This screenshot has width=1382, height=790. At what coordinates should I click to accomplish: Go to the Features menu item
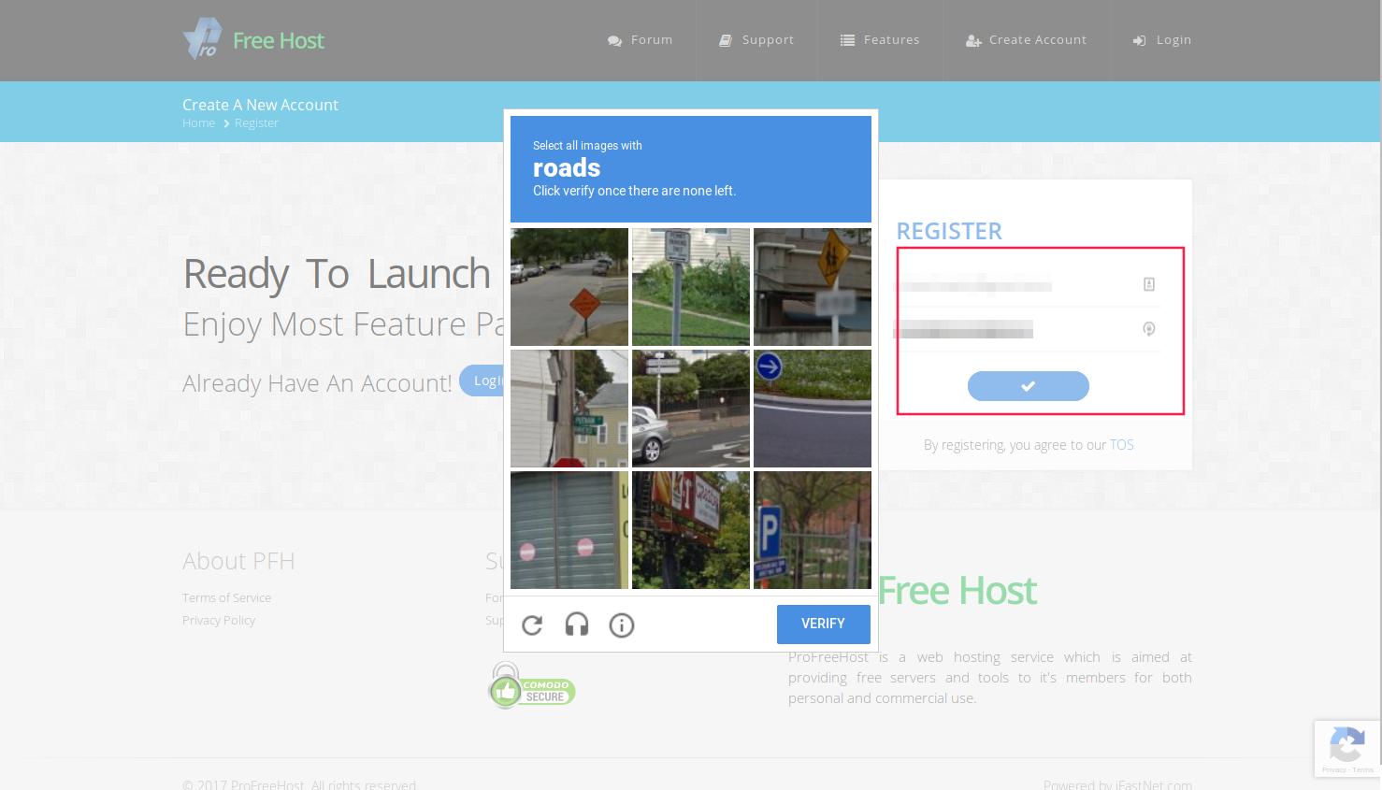[x=880, y=40]
